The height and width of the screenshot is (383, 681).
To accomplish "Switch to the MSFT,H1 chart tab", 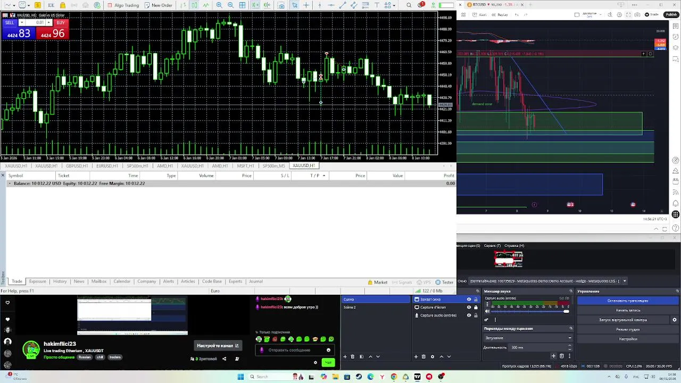I will pyautogui.click(x=245, y=166).
